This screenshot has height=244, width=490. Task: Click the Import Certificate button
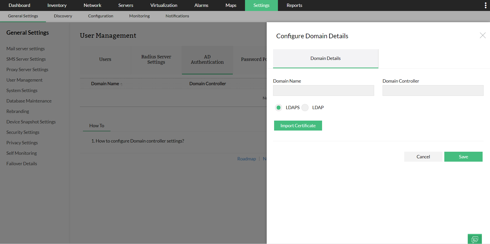pos(298,126)
